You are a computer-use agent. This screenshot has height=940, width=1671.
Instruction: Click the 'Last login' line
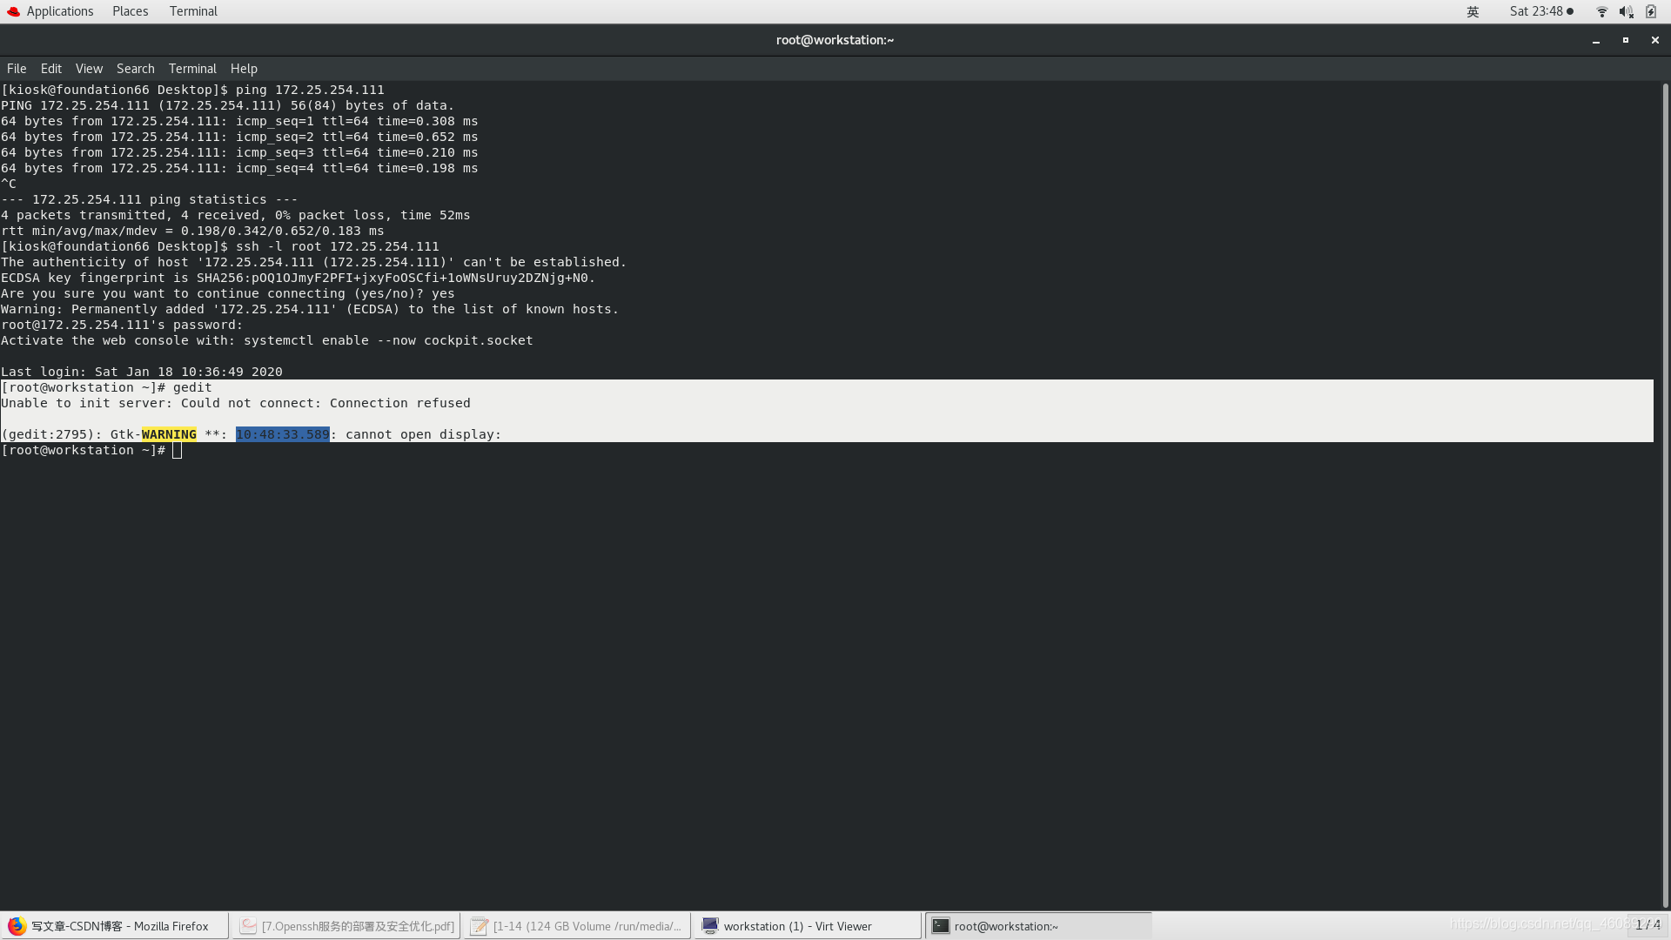(x=142, y=372)
